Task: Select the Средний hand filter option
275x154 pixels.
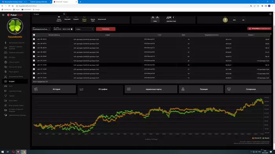Action: pos(76,18)
